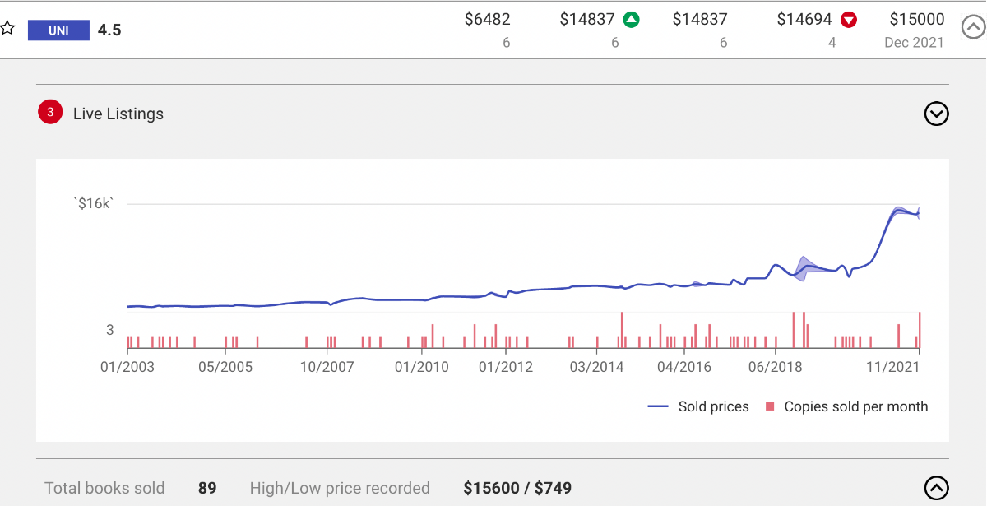The width and height of the screenshot is (987, 506).
Task: Click the price peak on chart line
Action: pos(900,210)
